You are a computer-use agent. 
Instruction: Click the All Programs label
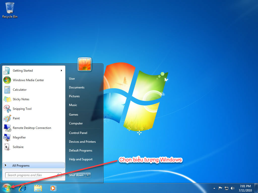point(21,166)
